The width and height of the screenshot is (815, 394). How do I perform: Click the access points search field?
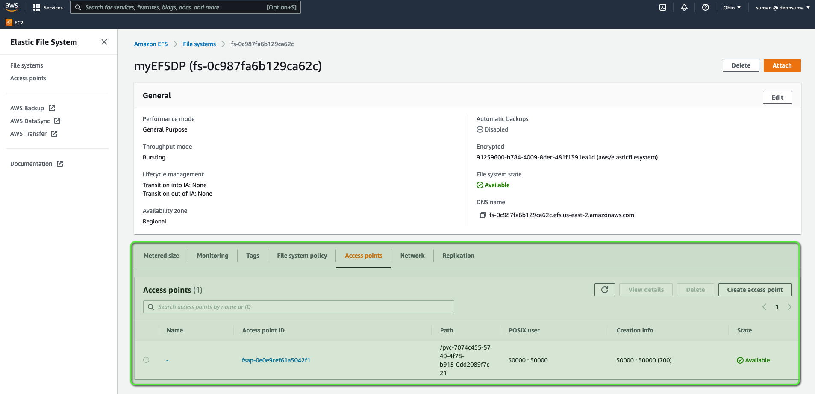point(299,307)
